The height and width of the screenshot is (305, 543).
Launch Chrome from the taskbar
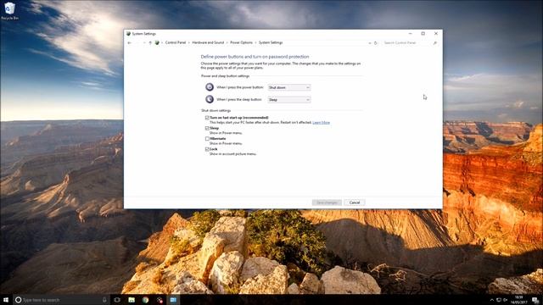point(145,300)
